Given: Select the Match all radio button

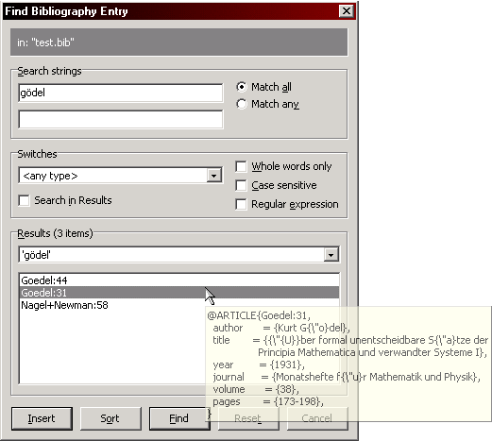Looking at the screenshot, I should coord(242,87).
